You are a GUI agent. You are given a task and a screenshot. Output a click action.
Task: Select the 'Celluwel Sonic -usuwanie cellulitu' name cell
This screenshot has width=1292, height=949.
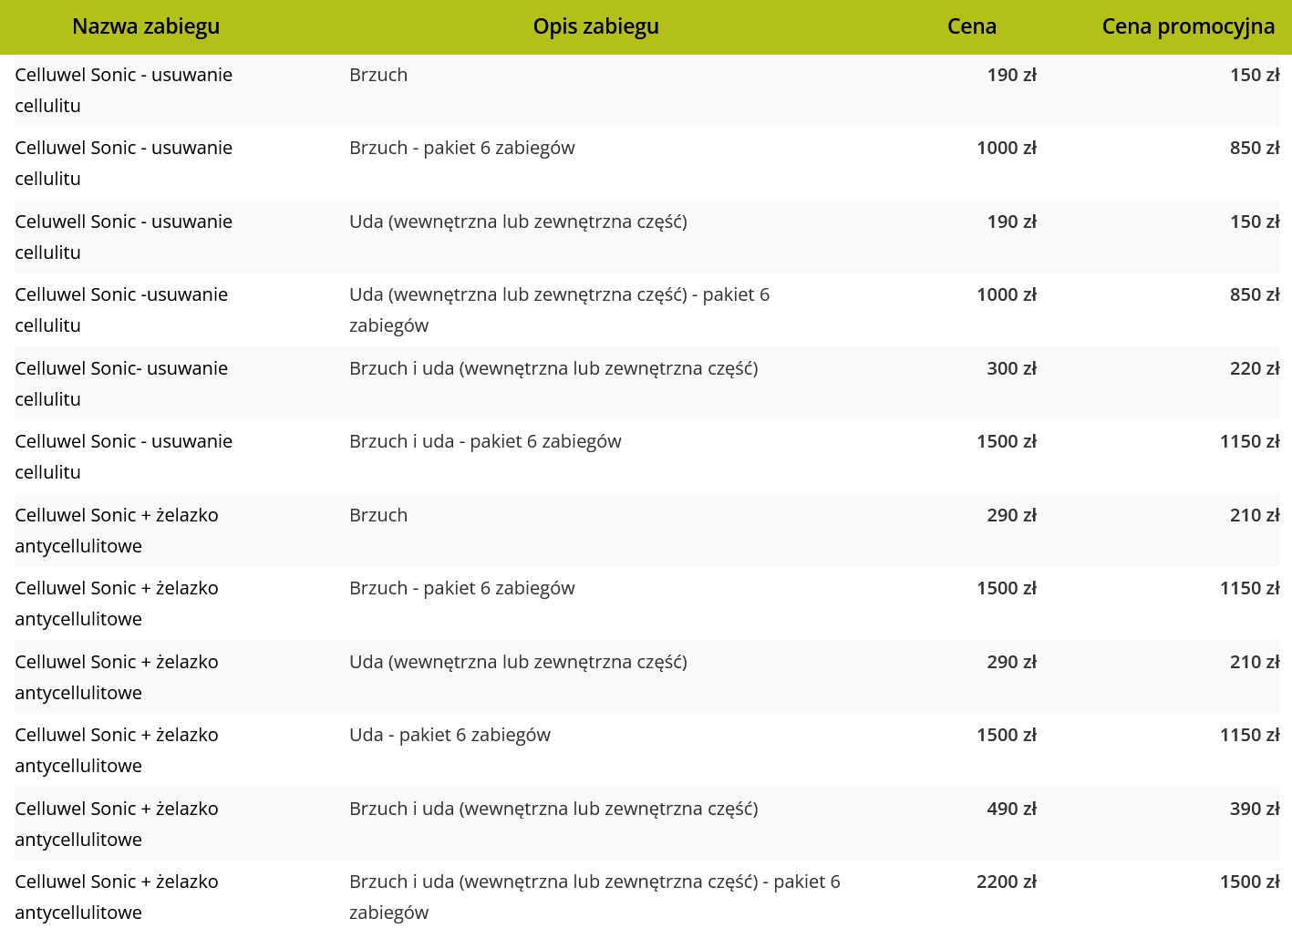pyautogui.click(x=121, y=310)
